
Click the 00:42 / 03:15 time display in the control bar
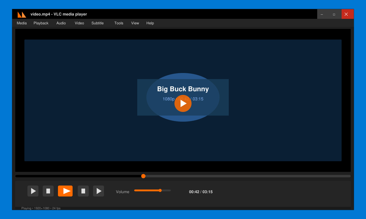click(x=201, y=192)
